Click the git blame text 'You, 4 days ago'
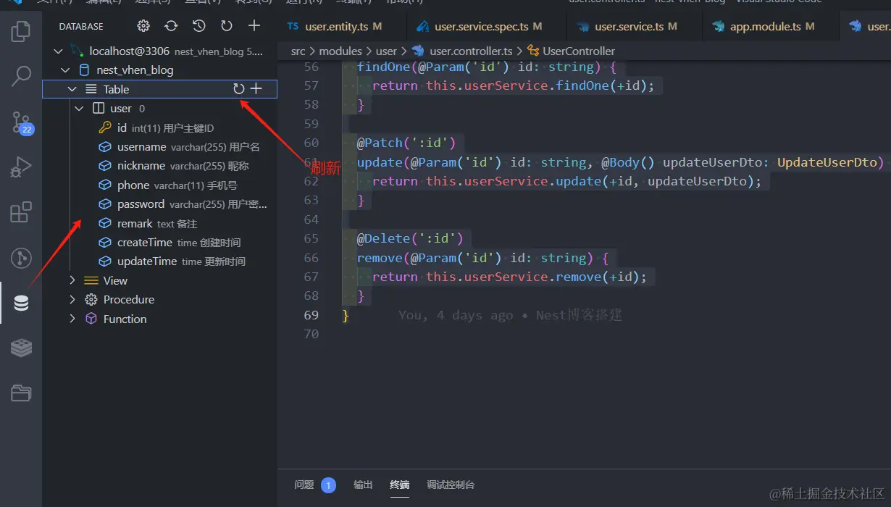The image size is (891, 507). click(455, 315)
